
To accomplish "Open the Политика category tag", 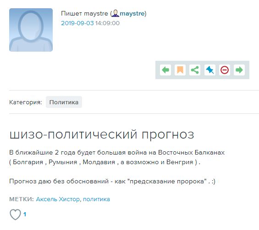I will click(x=64, y=102).
